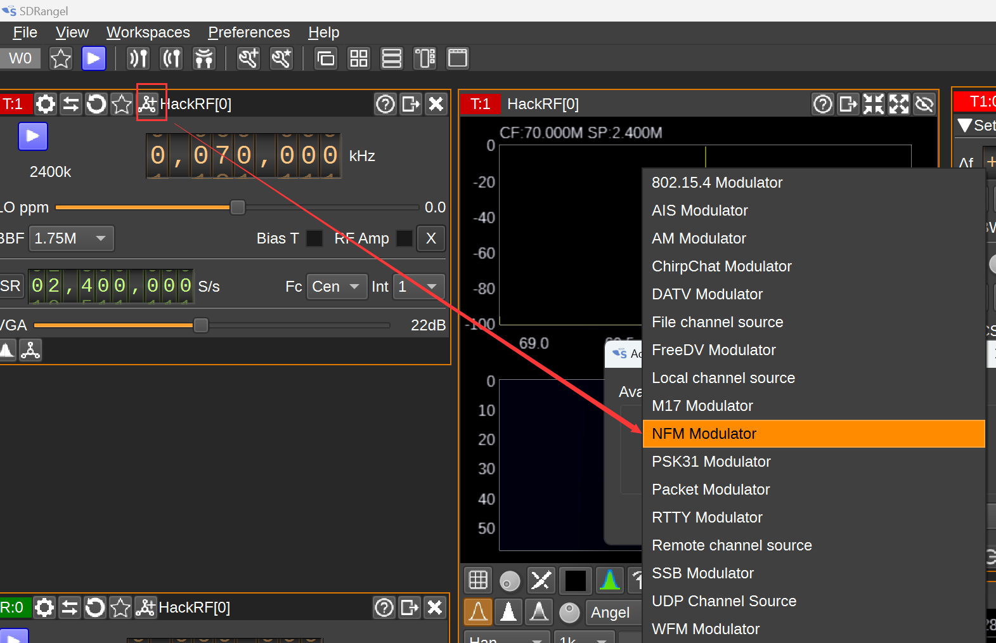Click clear spectrum brush icon
The width and height of the screenshot is (996, 643).
pos(541,580)
